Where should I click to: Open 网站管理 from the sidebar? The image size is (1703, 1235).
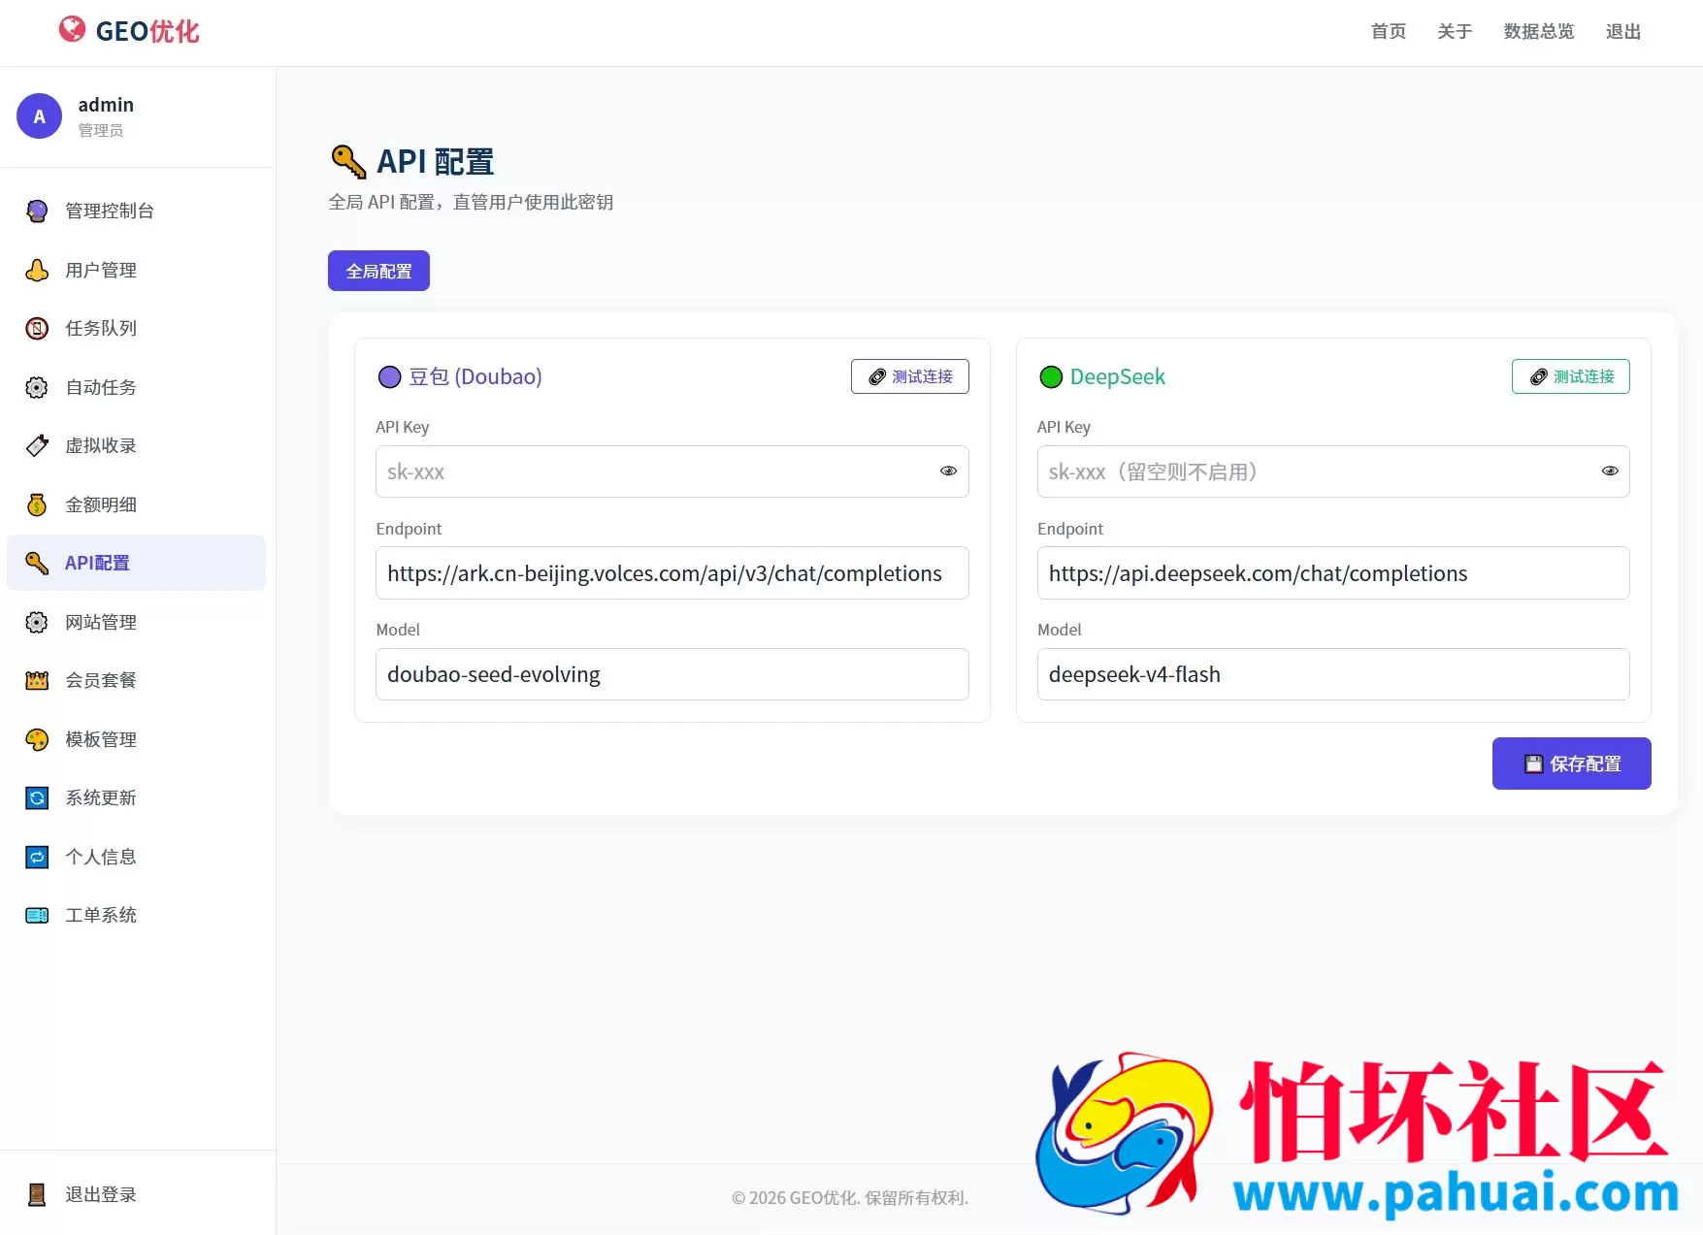point(136,622)
